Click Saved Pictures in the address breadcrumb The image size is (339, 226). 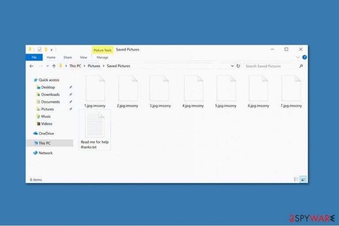118,66
